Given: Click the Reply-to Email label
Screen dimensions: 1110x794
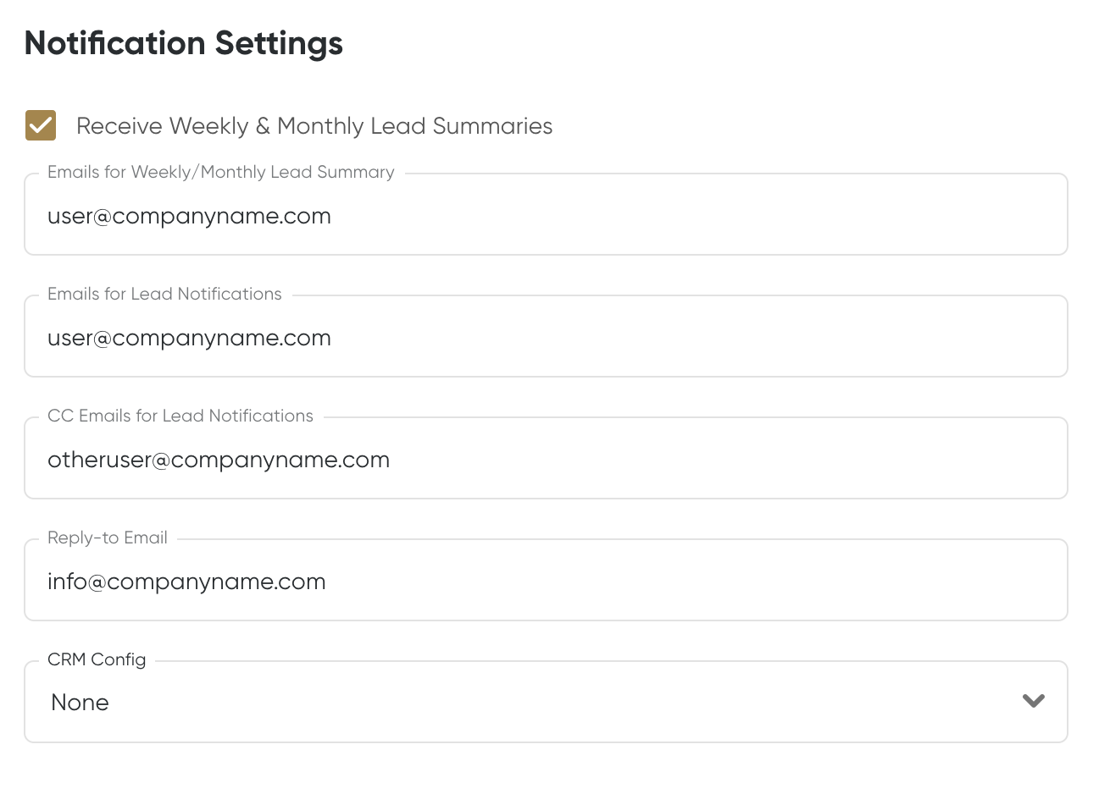Looking at the screenshot, I should (108, 538).
